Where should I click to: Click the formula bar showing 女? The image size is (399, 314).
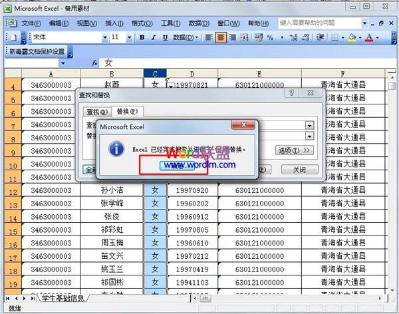click(247, 63)
